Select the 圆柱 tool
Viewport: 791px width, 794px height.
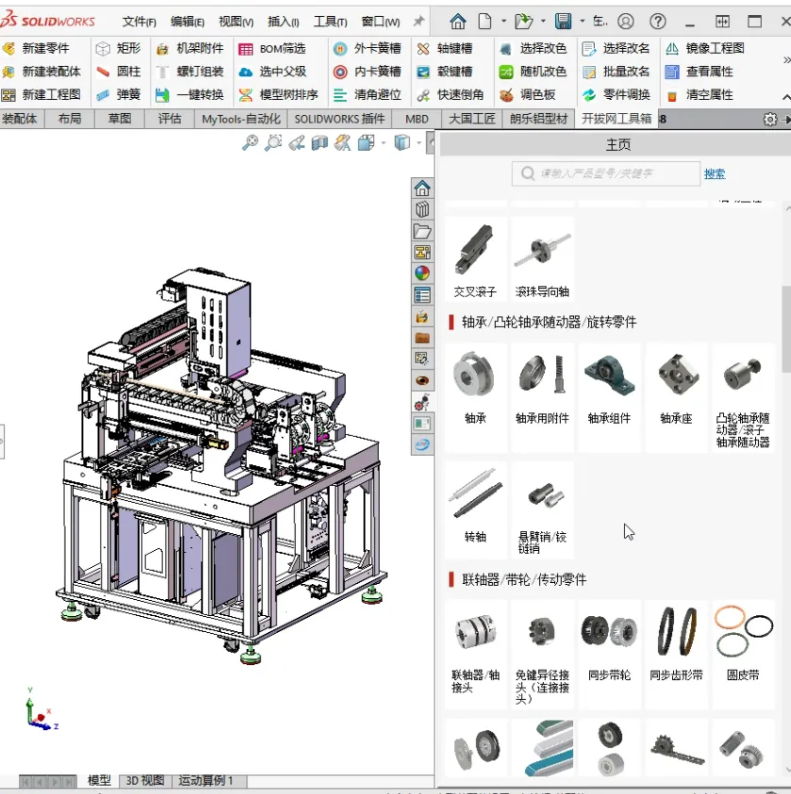118,72
